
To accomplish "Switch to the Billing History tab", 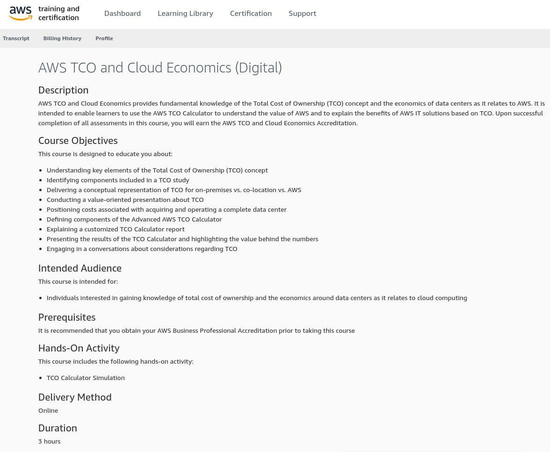I will pyautogui.click(x=63, y=38).
